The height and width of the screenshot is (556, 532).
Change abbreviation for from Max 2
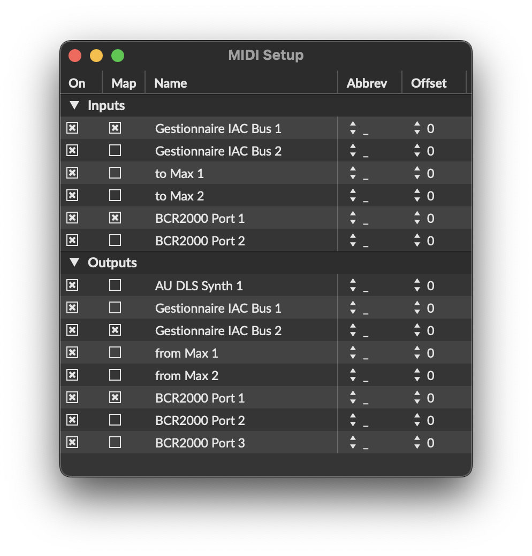coord(353,375)
